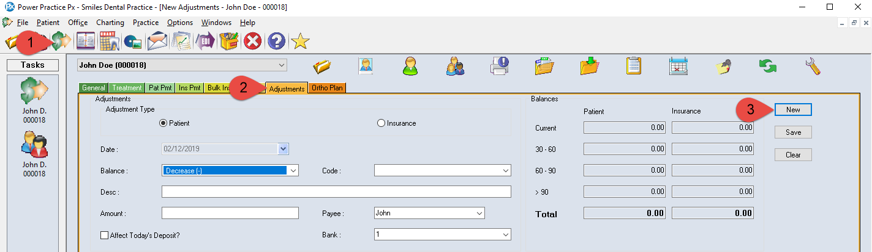
Task: Open the wrench tools icon
Action: click(x=813, y=66)
